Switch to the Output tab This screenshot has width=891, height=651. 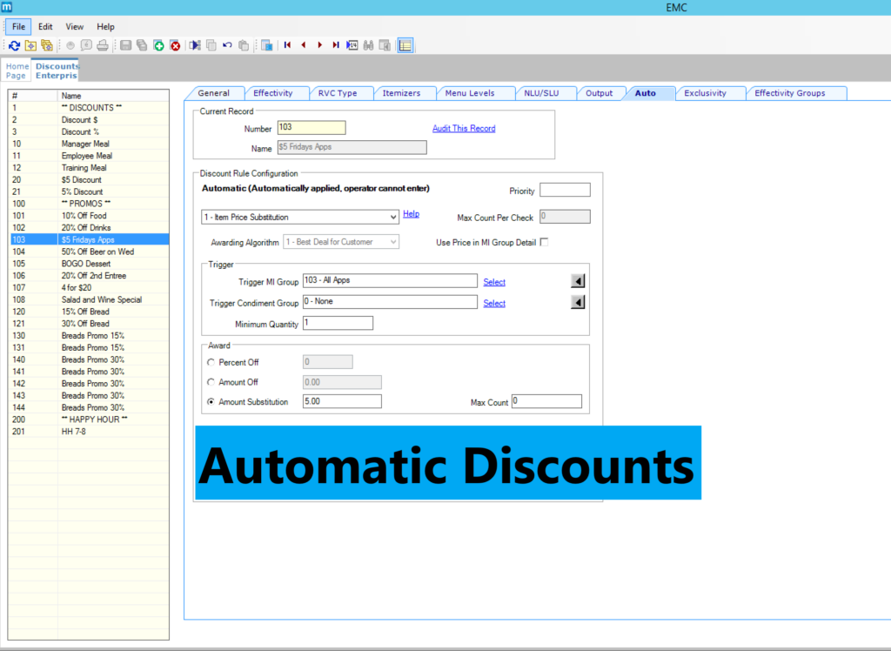pyautogui.click(x=599, y=93)
